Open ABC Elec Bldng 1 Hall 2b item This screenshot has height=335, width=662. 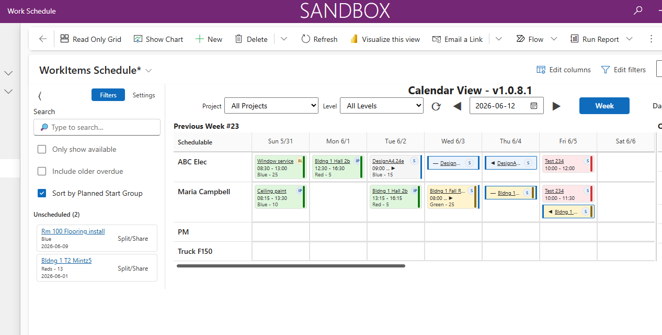[332, 161]
